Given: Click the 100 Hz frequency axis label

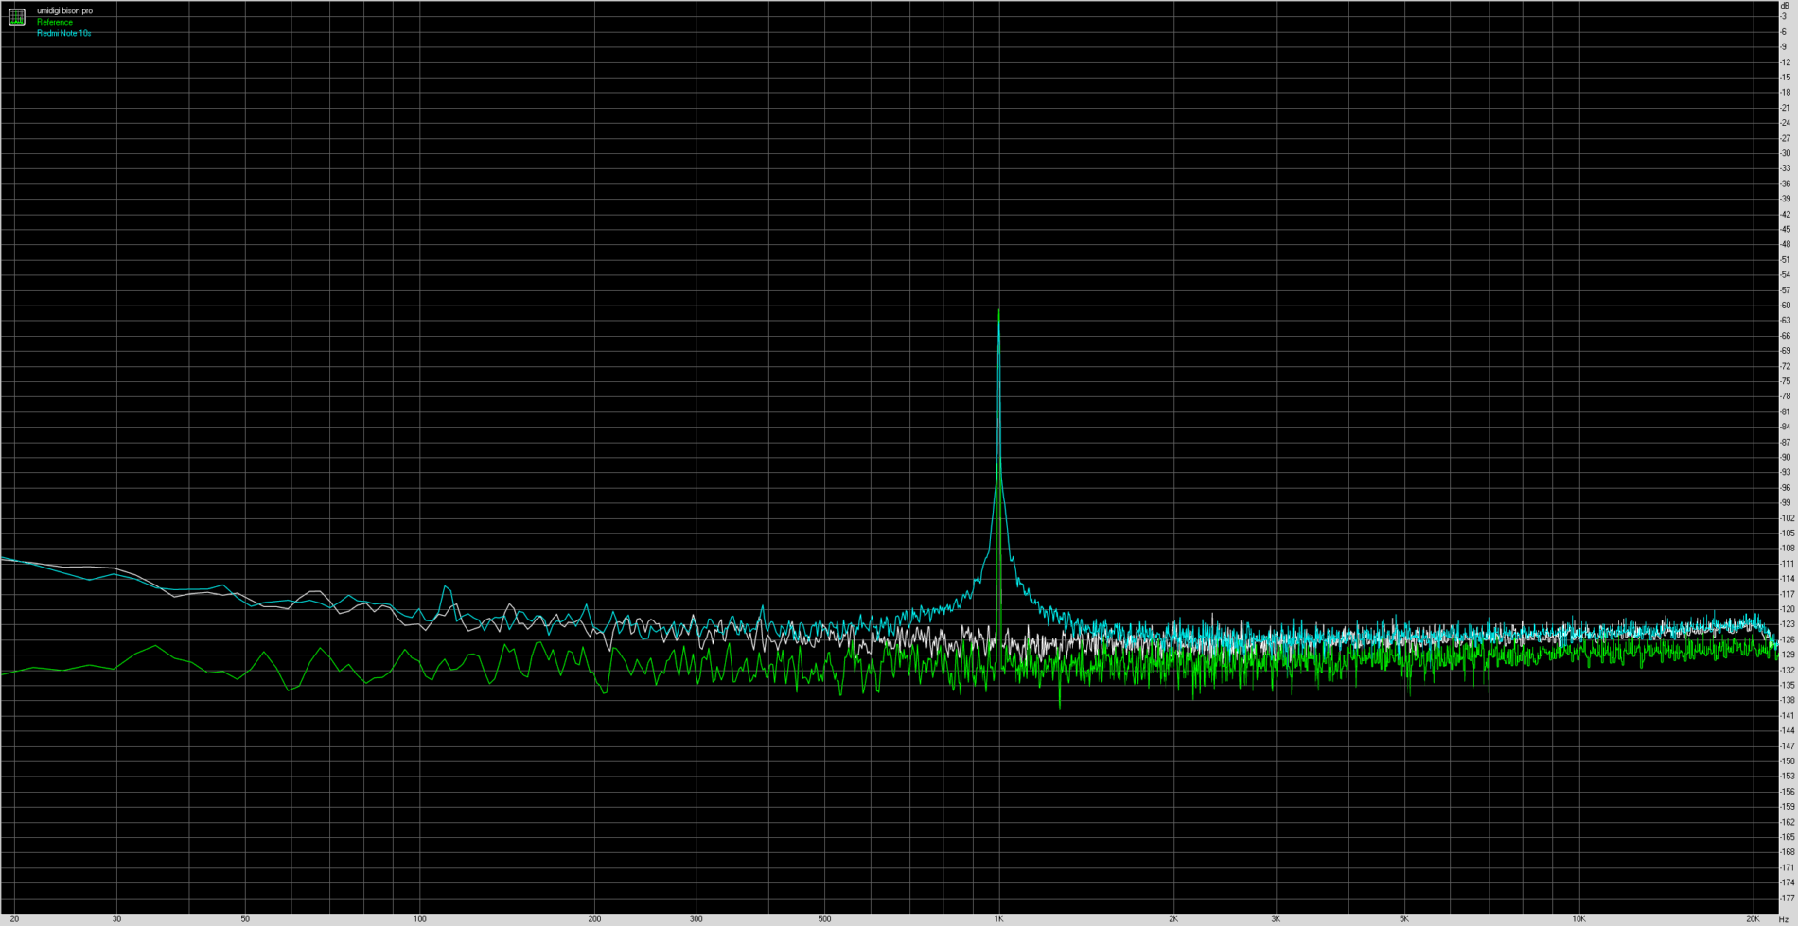Looking at the screenshot, I should [x=419, y=918].
